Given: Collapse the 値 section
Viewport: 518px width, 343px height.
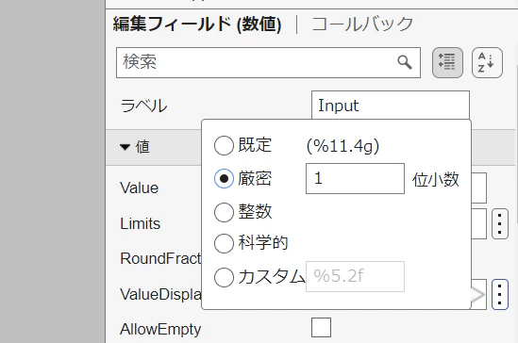Looking at the screenshot, I should click(125, 147).
